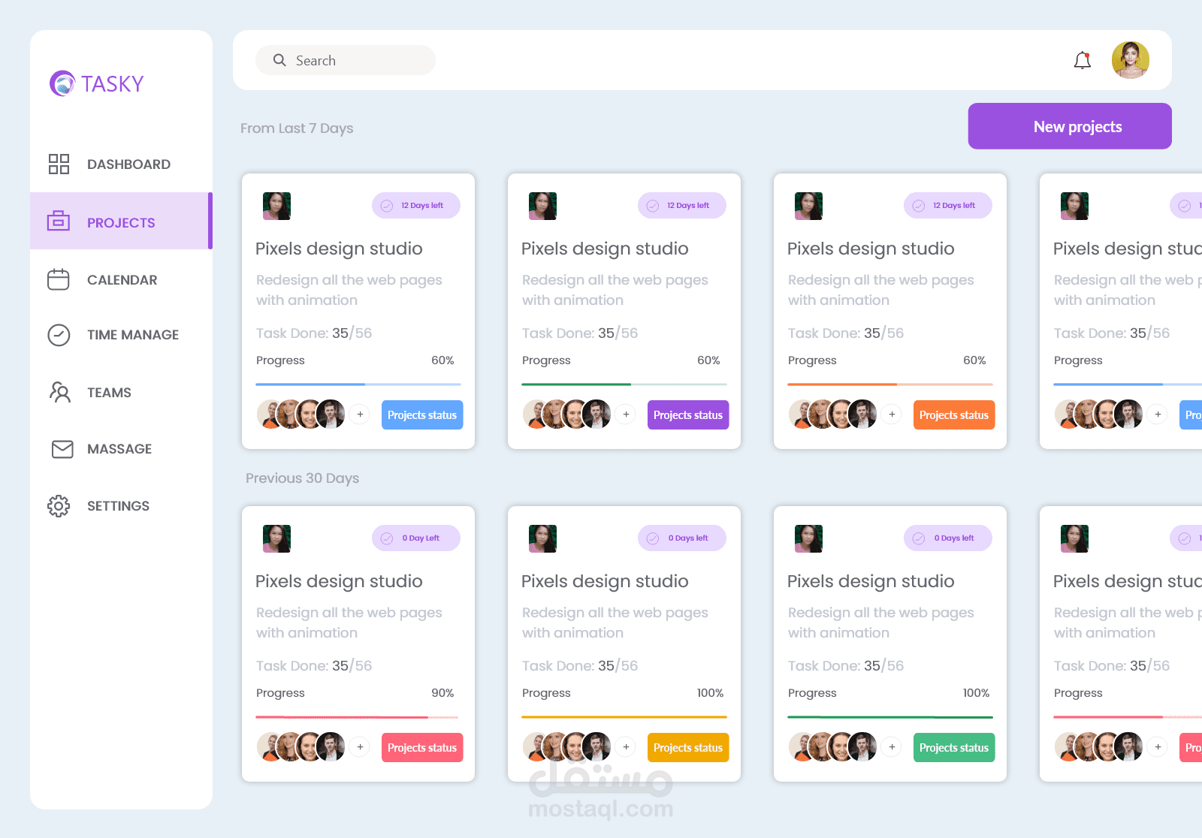Open TEAMS menu item

coord(109,393)
